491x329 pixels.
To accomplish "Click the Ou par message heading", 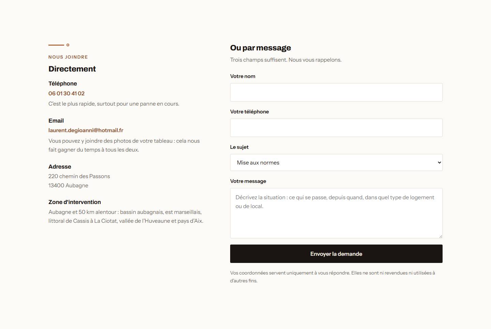I will point(261,48).
